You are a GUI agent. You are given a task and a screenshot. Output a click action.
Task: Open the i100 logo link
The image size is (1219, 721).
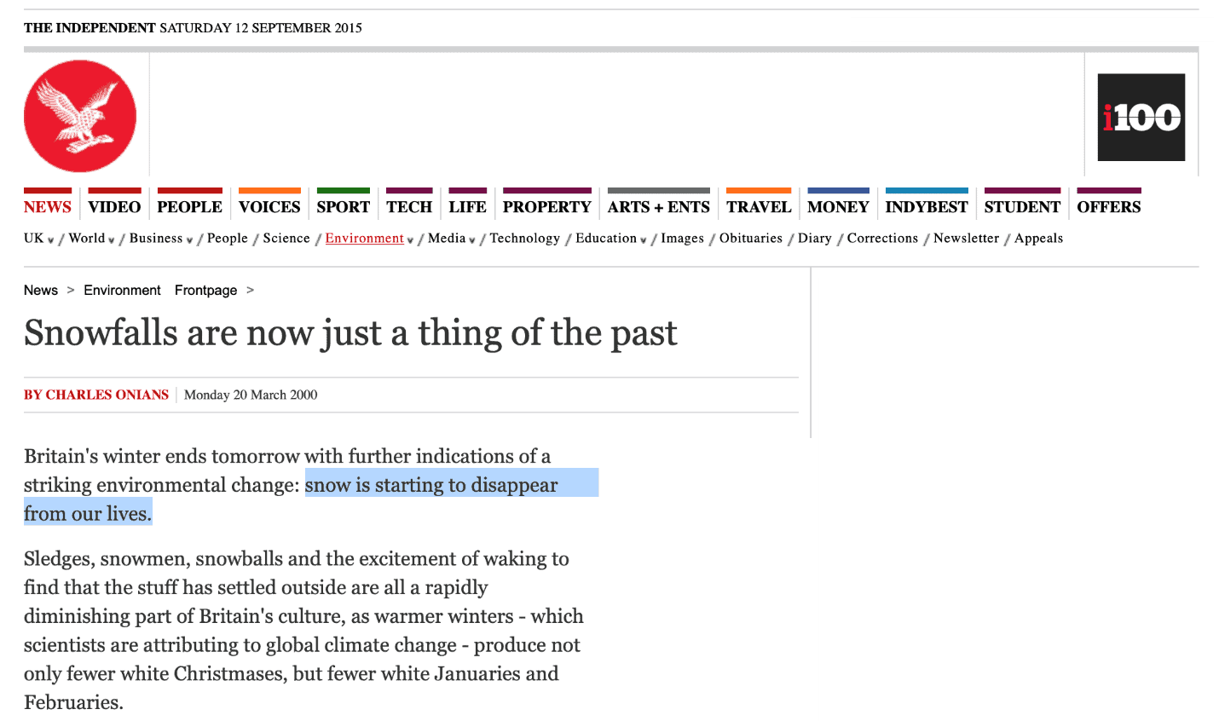1141,118
